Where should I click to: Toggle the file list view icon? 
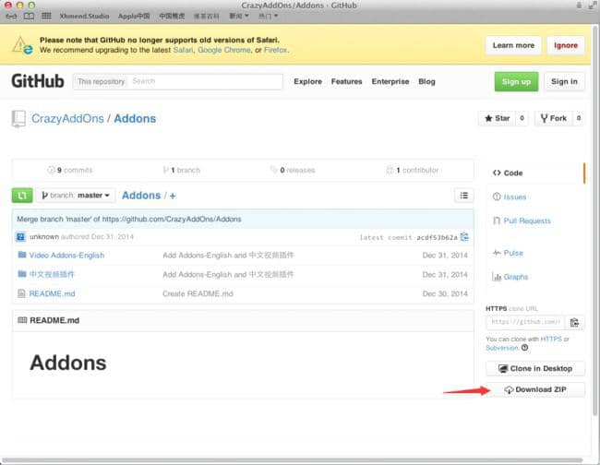(463, 196)
